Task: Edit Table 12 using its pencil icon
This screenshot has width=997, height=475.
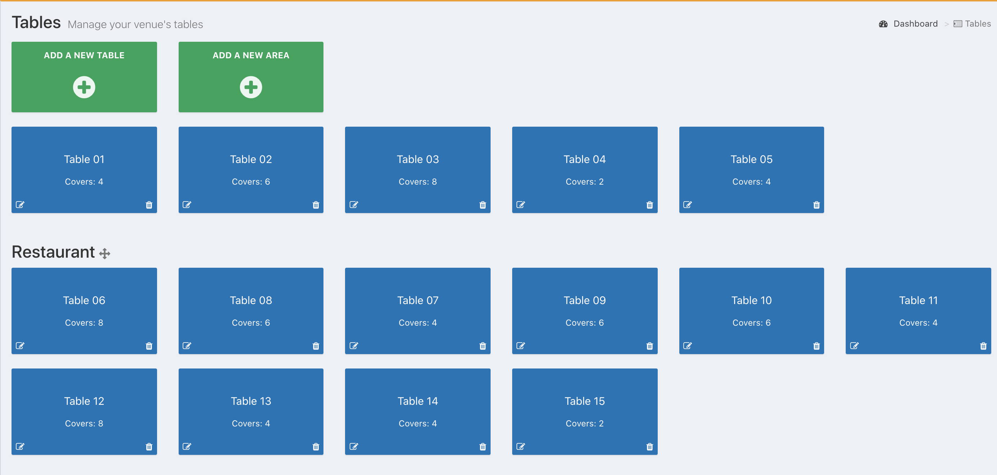Action: (x=20, y=447)
